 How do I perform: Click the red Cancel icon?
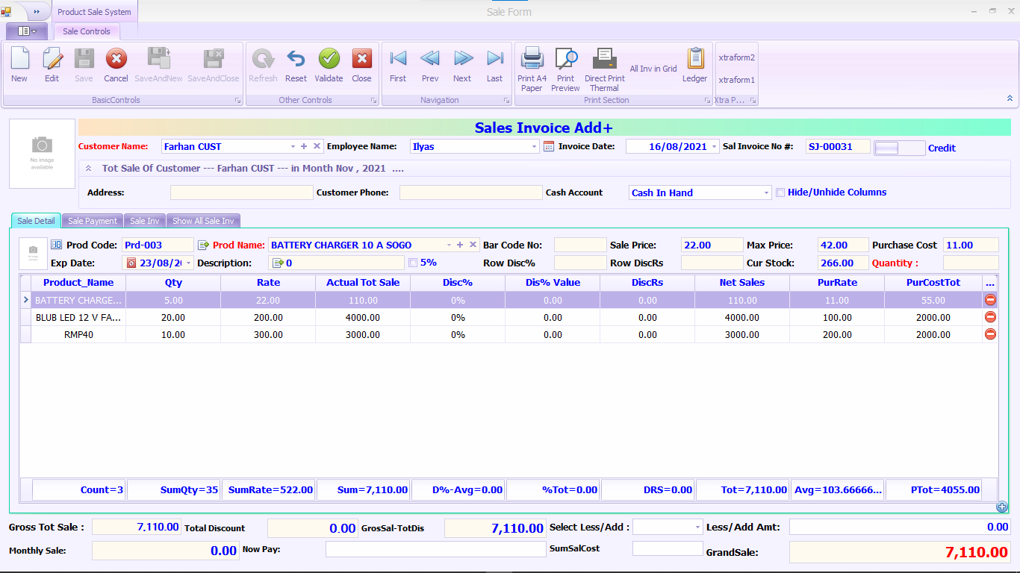pyautogui.click(x=116, y=59)
